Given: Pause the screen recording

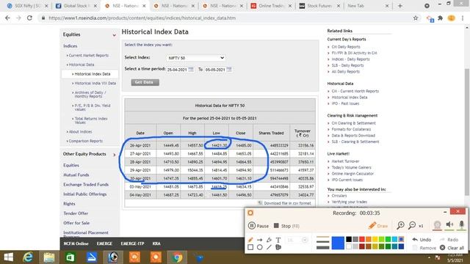Looking at the screenshot, I should (258, 226).
